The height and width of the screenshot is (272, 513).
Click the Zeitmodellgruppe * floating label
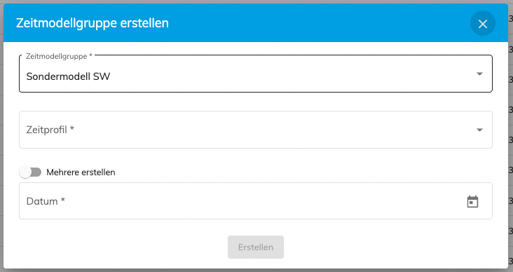pos(59,56)
